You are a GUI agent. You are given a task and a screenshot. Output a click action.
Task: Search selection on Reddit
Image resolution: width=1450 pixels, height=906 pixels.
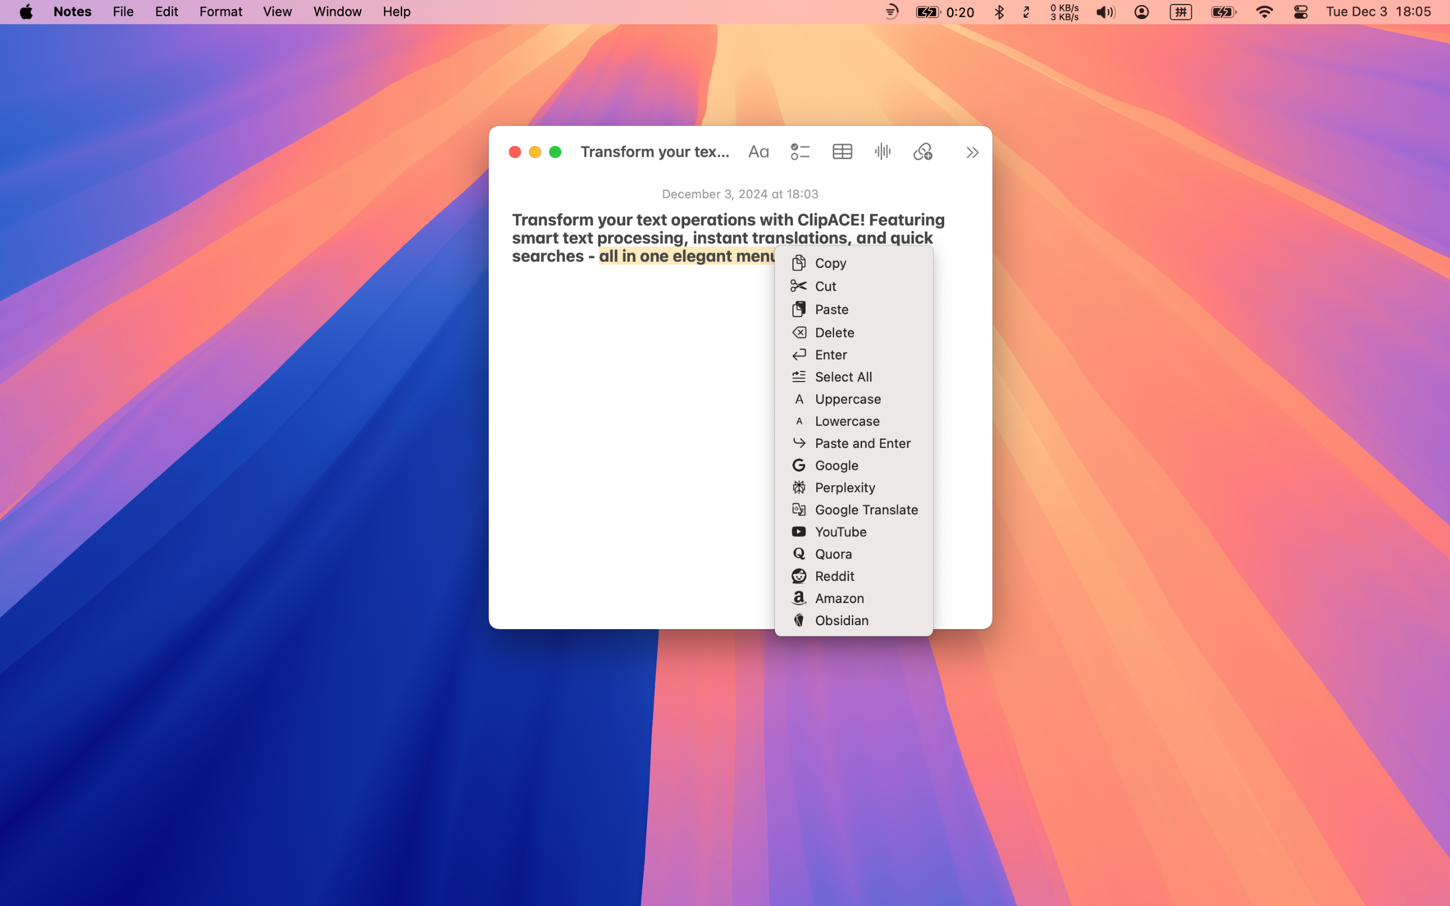click(853, 576)
